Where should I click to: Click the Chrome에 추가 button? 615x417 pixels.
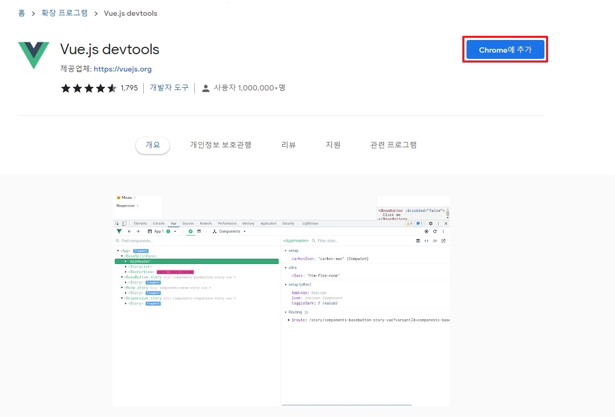click(505, 50)
